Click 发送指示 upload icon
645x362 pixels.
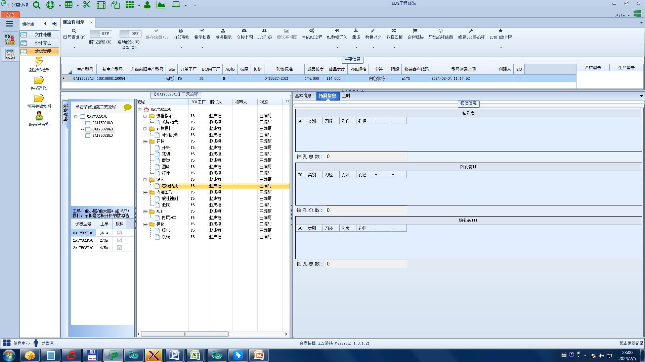(x=223, y=31)
